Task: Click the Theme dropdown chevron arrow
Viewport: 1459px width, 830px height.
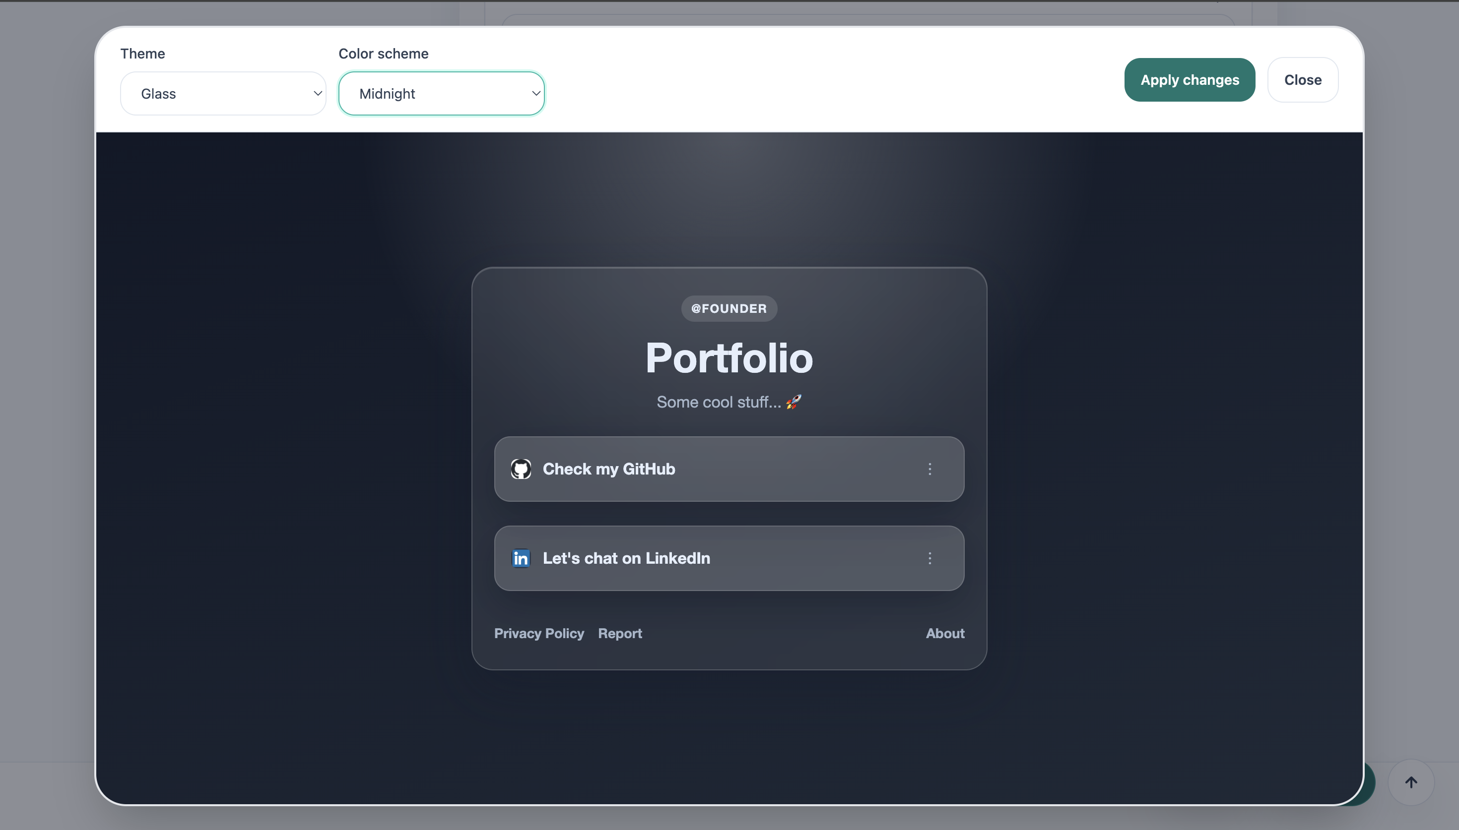Action: click(x=318, y=94)
